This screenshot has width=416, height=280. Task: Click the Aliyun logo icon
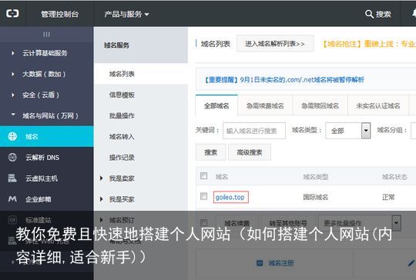pyautogui.click(x=12, y=13)
